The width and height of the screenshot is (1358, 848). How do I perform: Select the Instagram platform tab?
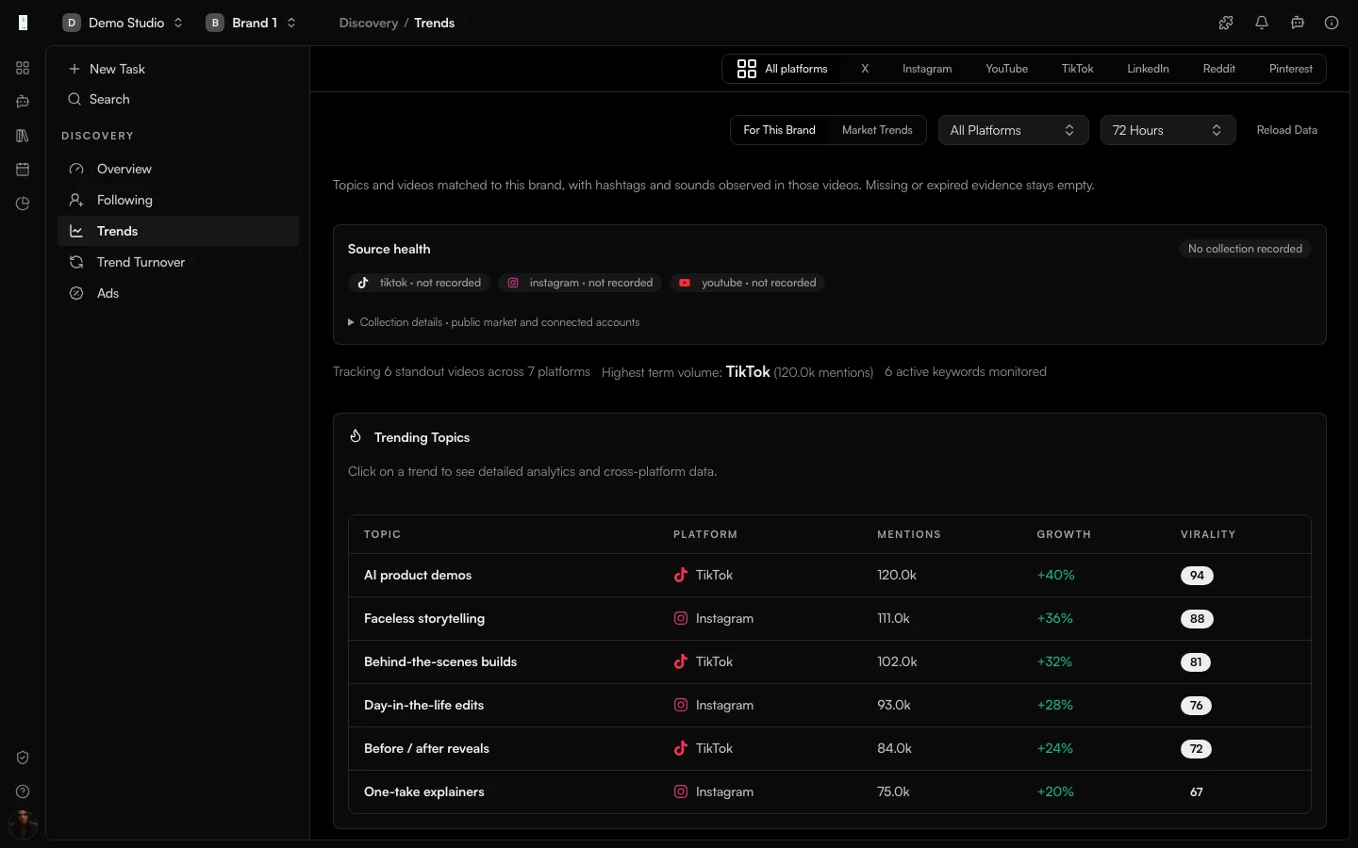click(927, 69)
